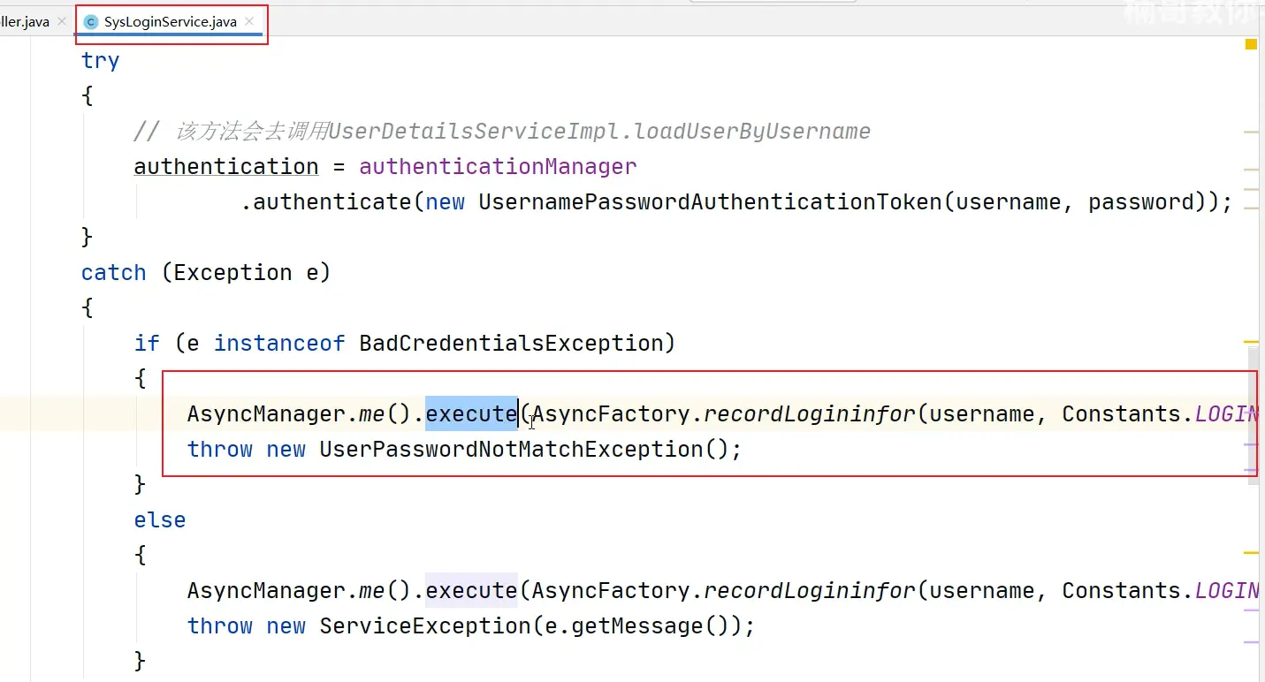Switch to the SysLoginService.java tab
The image size is (1265, 682).
coord(170,22)
